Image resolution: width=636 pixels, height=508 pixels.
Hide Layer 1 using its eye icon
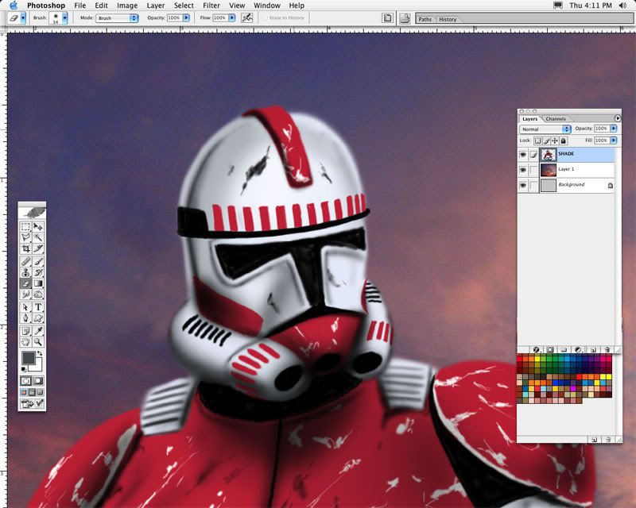(523, 170)
